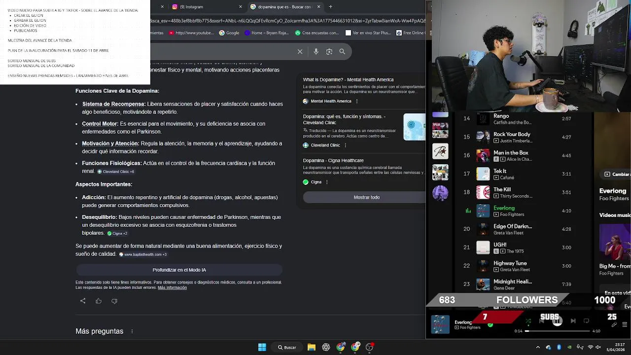The image size is (631, 355).
Task: Open the YouTube bookmark
Action: coord(191,33)
